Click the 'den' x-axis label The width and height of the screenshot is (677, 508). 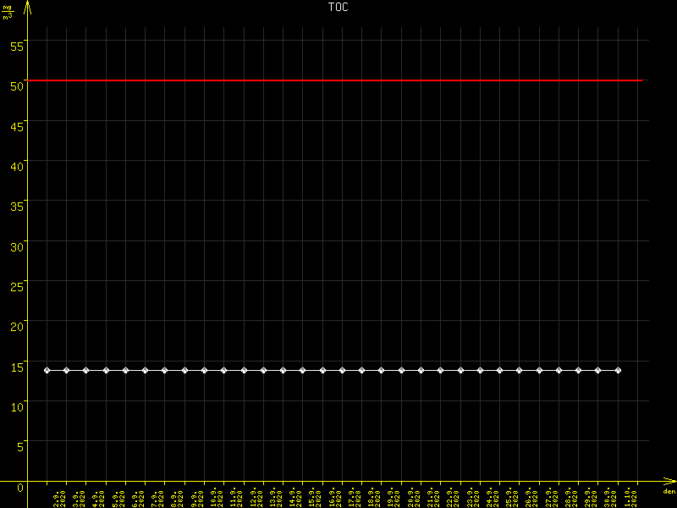[x=669, y=491]
